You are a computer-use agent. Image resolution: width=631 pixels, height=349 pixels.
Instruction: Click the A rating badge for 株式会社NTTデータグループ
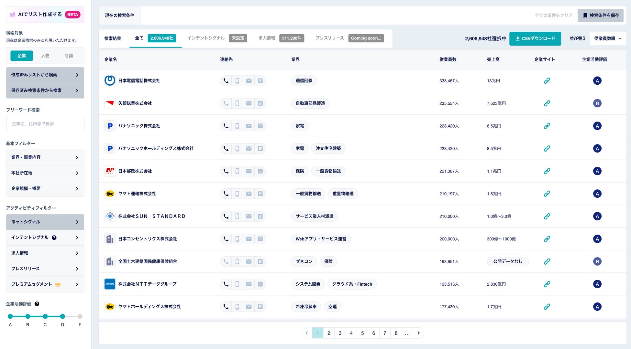point(597,284)
